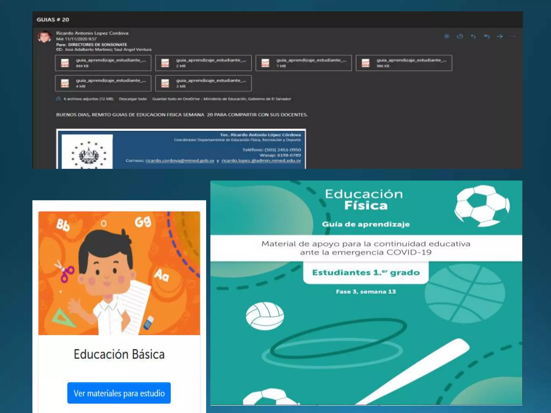
Task: Open the 1 MB PDF attachment
Action: (303, 63)
